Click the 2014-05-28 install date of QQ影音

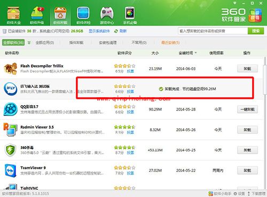click(186, 109)
